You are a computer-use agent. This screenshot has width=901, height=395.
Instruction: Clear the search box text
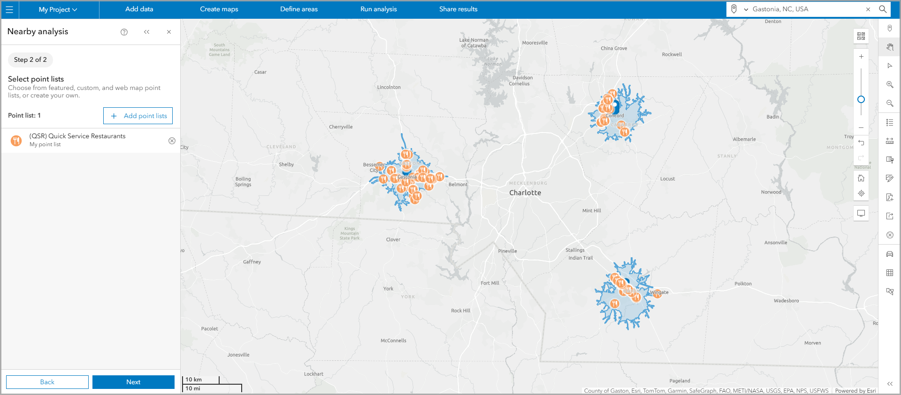868,9
